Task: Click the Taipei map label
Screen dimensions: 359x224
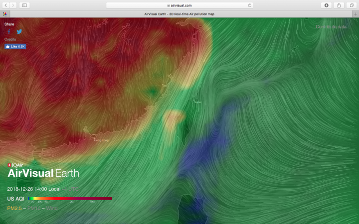Action: coord(197,102)
